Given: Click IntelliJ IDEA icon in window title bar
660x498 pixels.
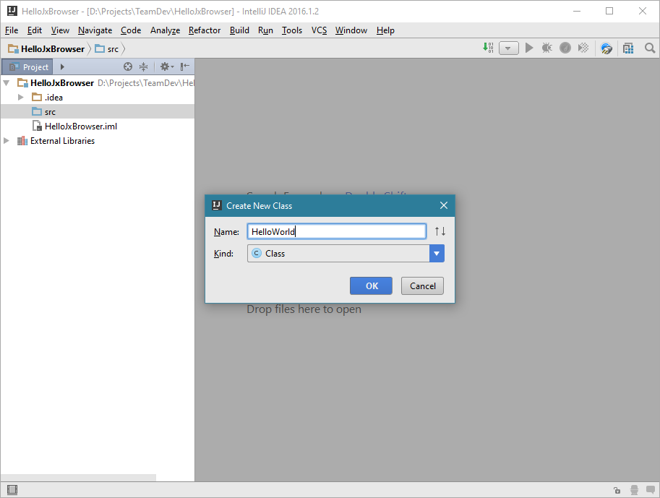Looking at the screenshot, I should (x=12, y=11).
